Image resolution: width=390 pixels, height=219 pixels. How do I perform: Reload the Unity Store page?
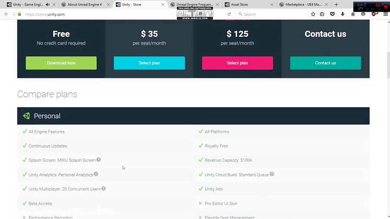click(x=229, y=14)
